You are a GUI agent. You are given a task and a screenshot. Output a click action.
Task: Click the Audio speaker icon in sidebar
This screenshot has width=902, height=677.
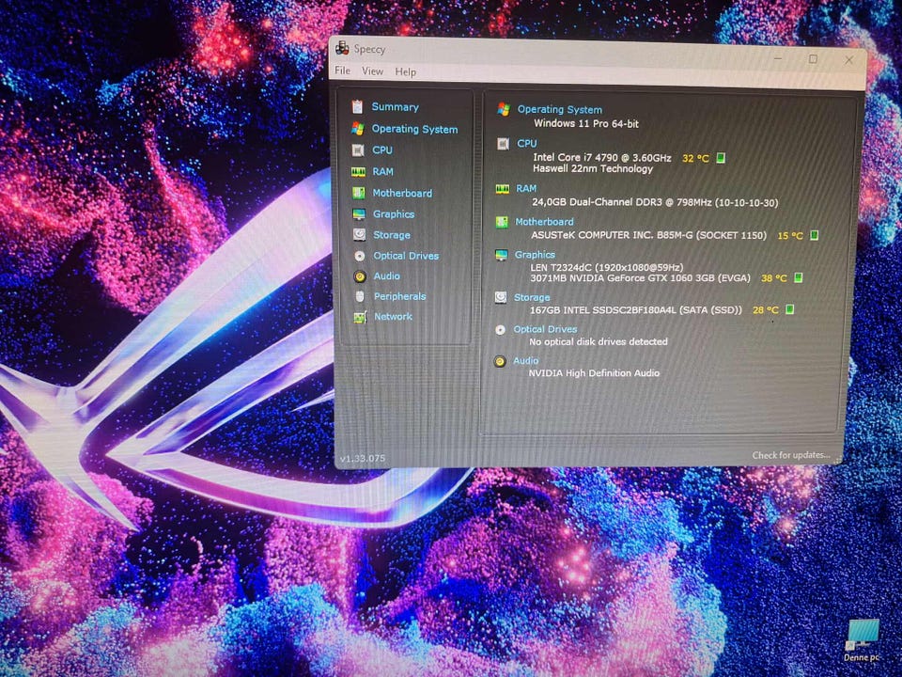[360, 276]
